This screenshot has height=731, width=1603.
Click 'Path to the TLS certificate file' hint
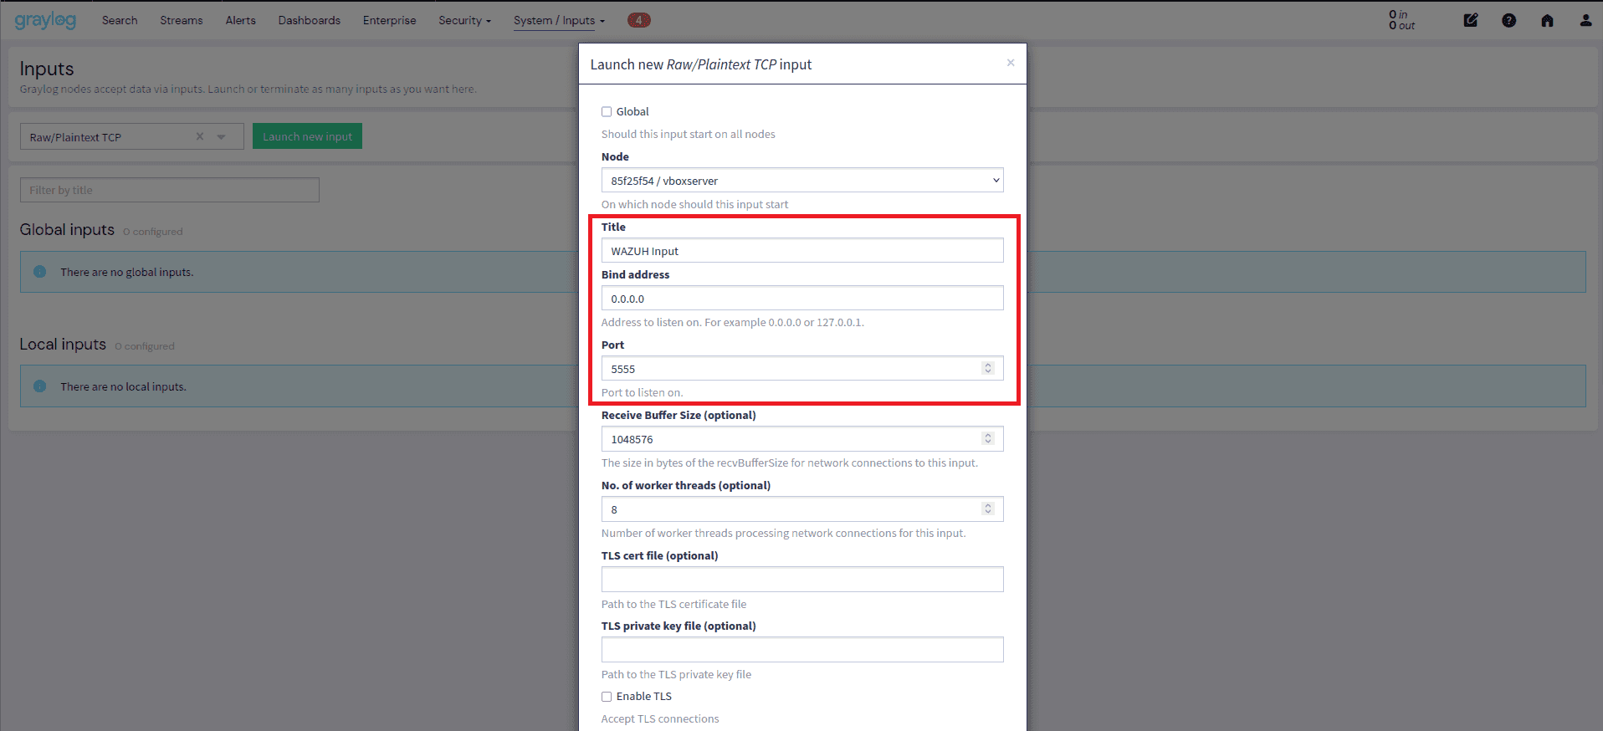pyautogui.click(x=673, y=604)
